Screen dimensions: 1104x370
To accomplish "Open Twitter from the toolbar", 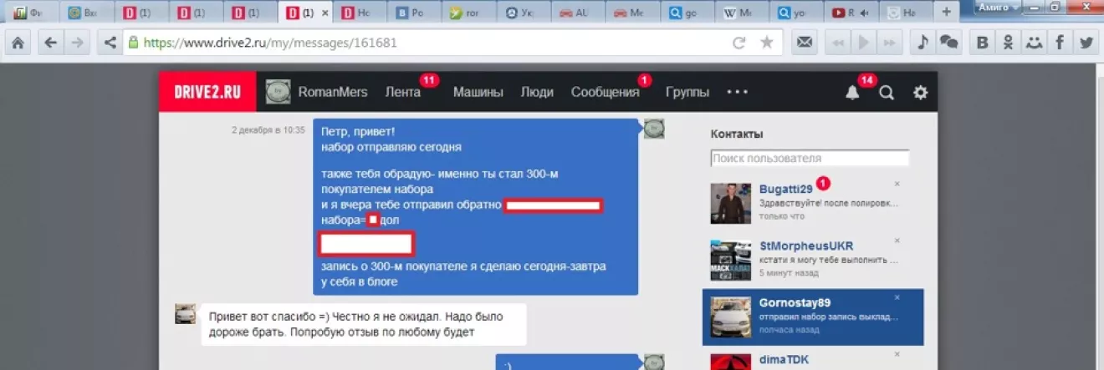I will (x=1086, y=42).
